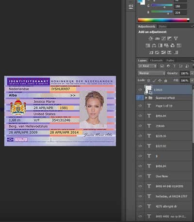Add an Invert adjustment
The width and height of the screenshot is (194, 222).
(151, 52)
